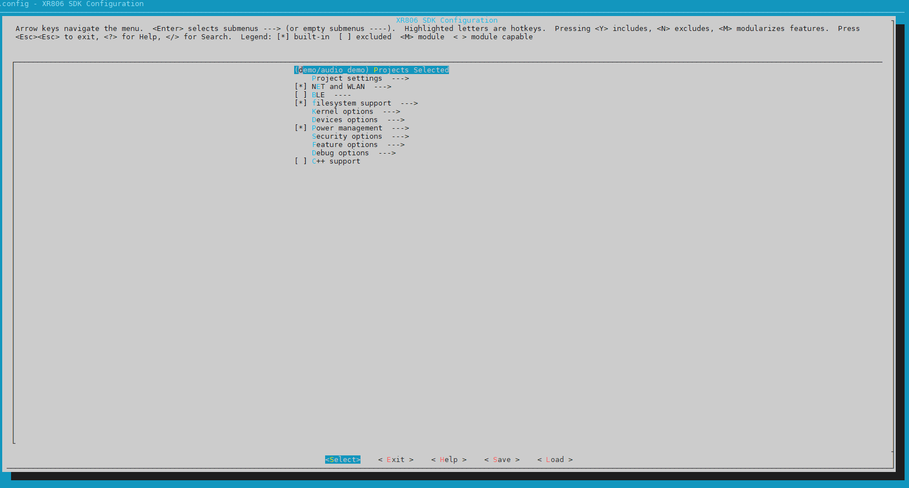Toggle the Power management checkbox
This screenshot has height=488, width=909.
pyautogui.click(x=301, y=128)
